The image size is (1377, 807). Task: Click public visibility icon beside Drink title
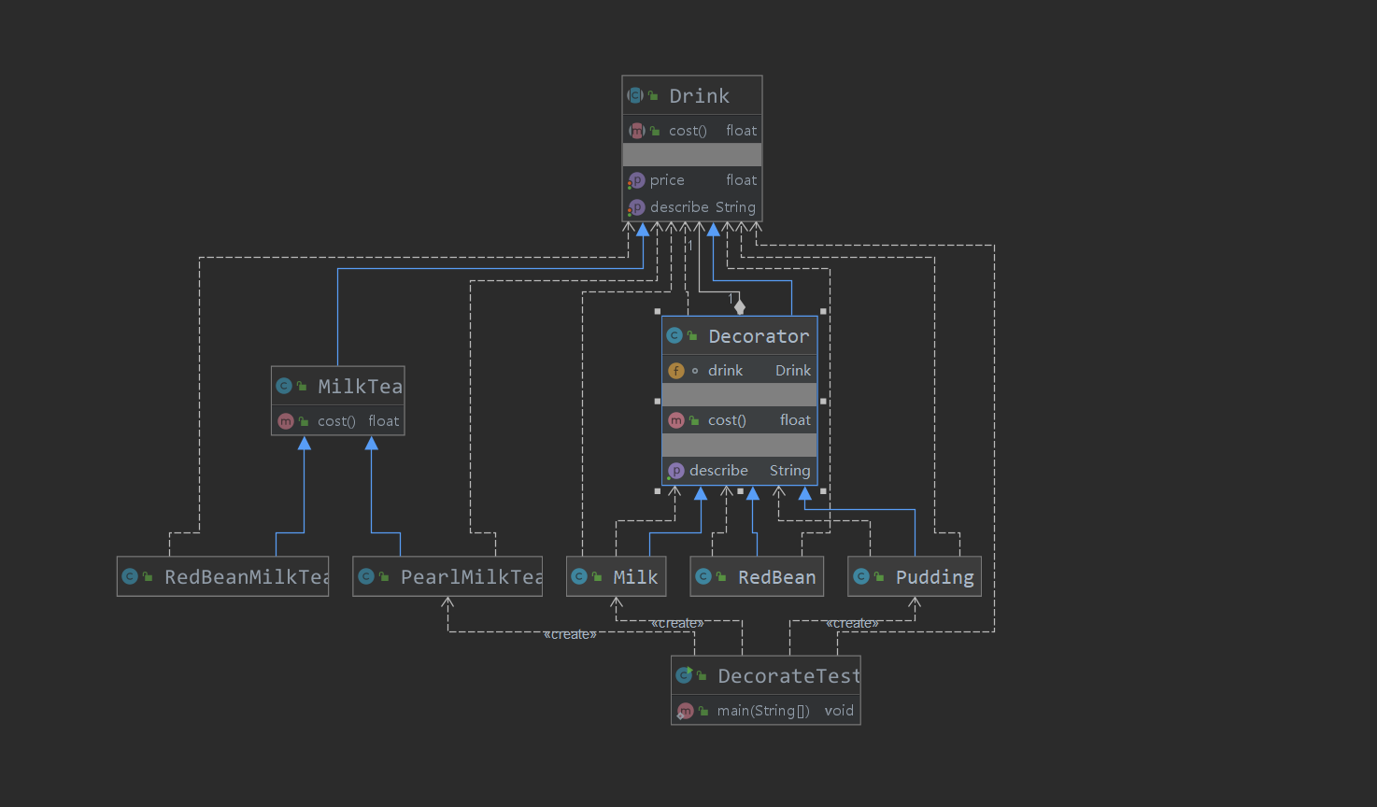tap(654, 96)
